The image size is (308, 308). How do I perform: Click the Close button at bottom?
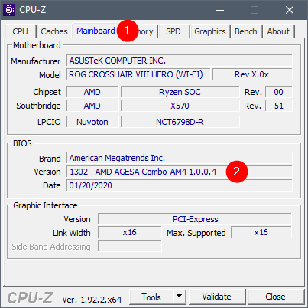coord(275,297)
